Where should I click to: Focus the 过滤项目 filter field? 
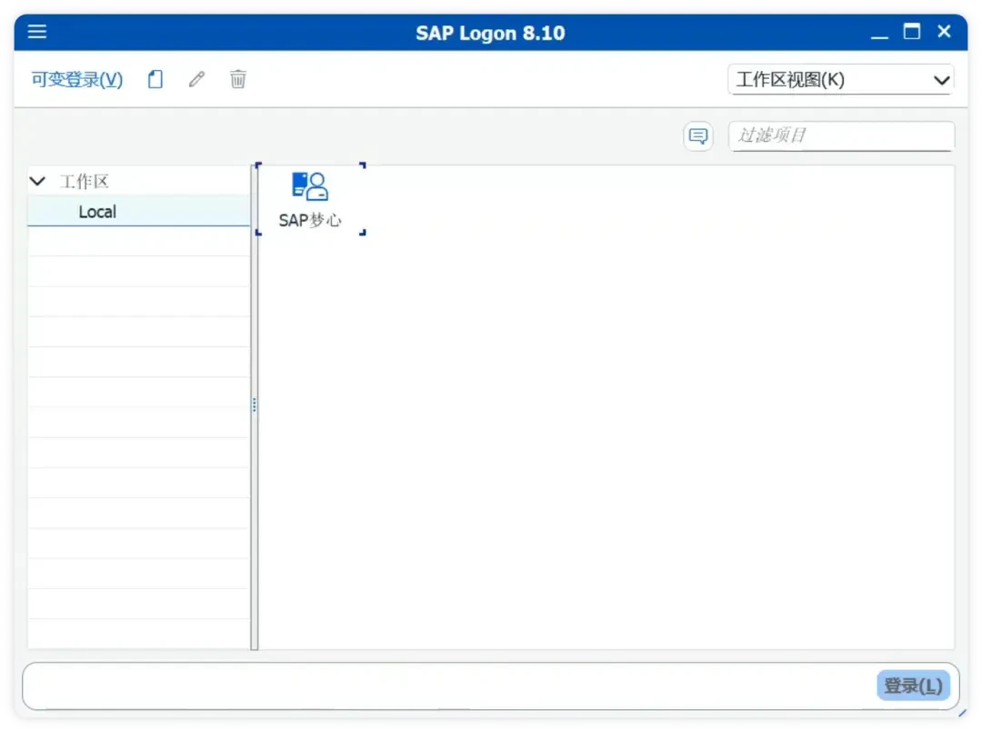point(841,135)
